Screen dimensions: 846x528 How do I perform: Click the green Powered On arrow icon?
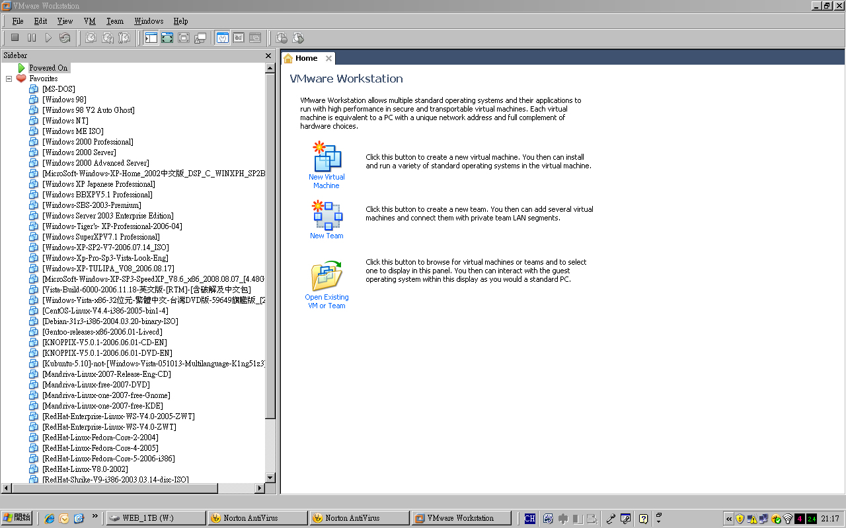(x=22, y=67)
